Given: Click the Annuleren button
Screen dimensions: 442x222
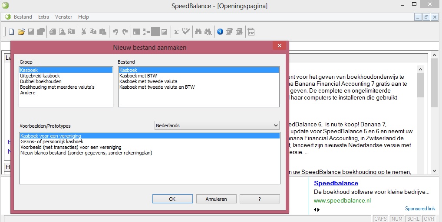Looking at the screenshot, I should (216, 199).
